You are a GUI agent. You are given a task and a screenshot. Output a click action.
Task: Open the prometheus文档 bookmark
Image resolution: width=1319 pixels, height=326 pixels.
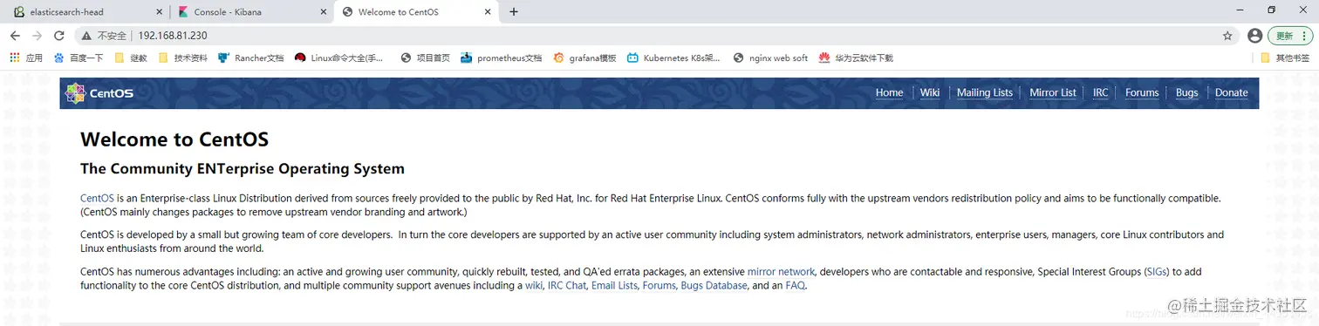[502, 58]
